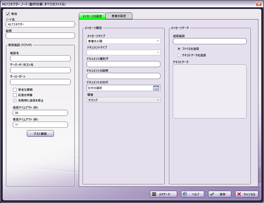This screenshot has height=203, width=264.
Task: Close the HL7 connector node window
Action: pos(259,4)
